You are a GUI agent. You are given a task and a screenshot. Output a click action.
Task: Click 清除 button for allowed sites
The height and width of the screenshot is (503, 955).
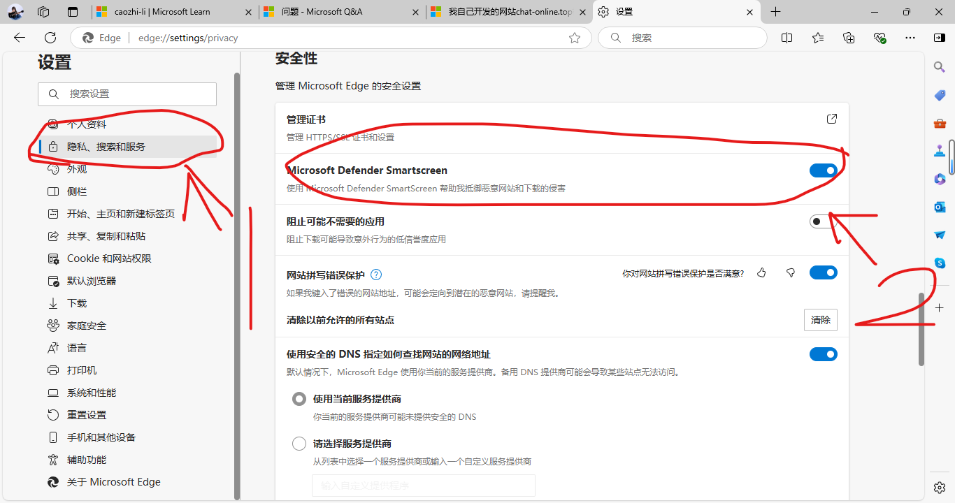pyautogui.click(x=821, y=320)
